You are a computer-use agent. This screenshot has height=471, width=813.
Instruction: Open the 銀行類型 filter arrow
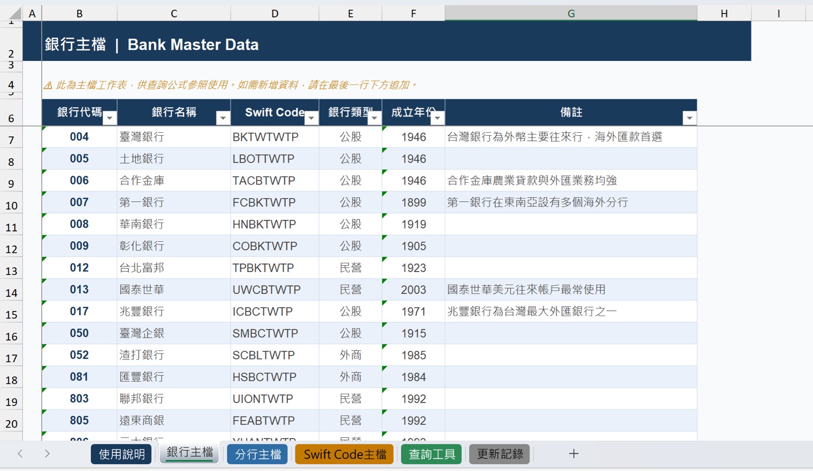coord(375,118)
